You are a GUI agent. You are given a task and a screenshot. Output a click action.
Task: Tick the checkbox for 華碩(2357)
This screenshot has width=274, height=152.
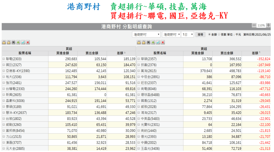(139, 59)
